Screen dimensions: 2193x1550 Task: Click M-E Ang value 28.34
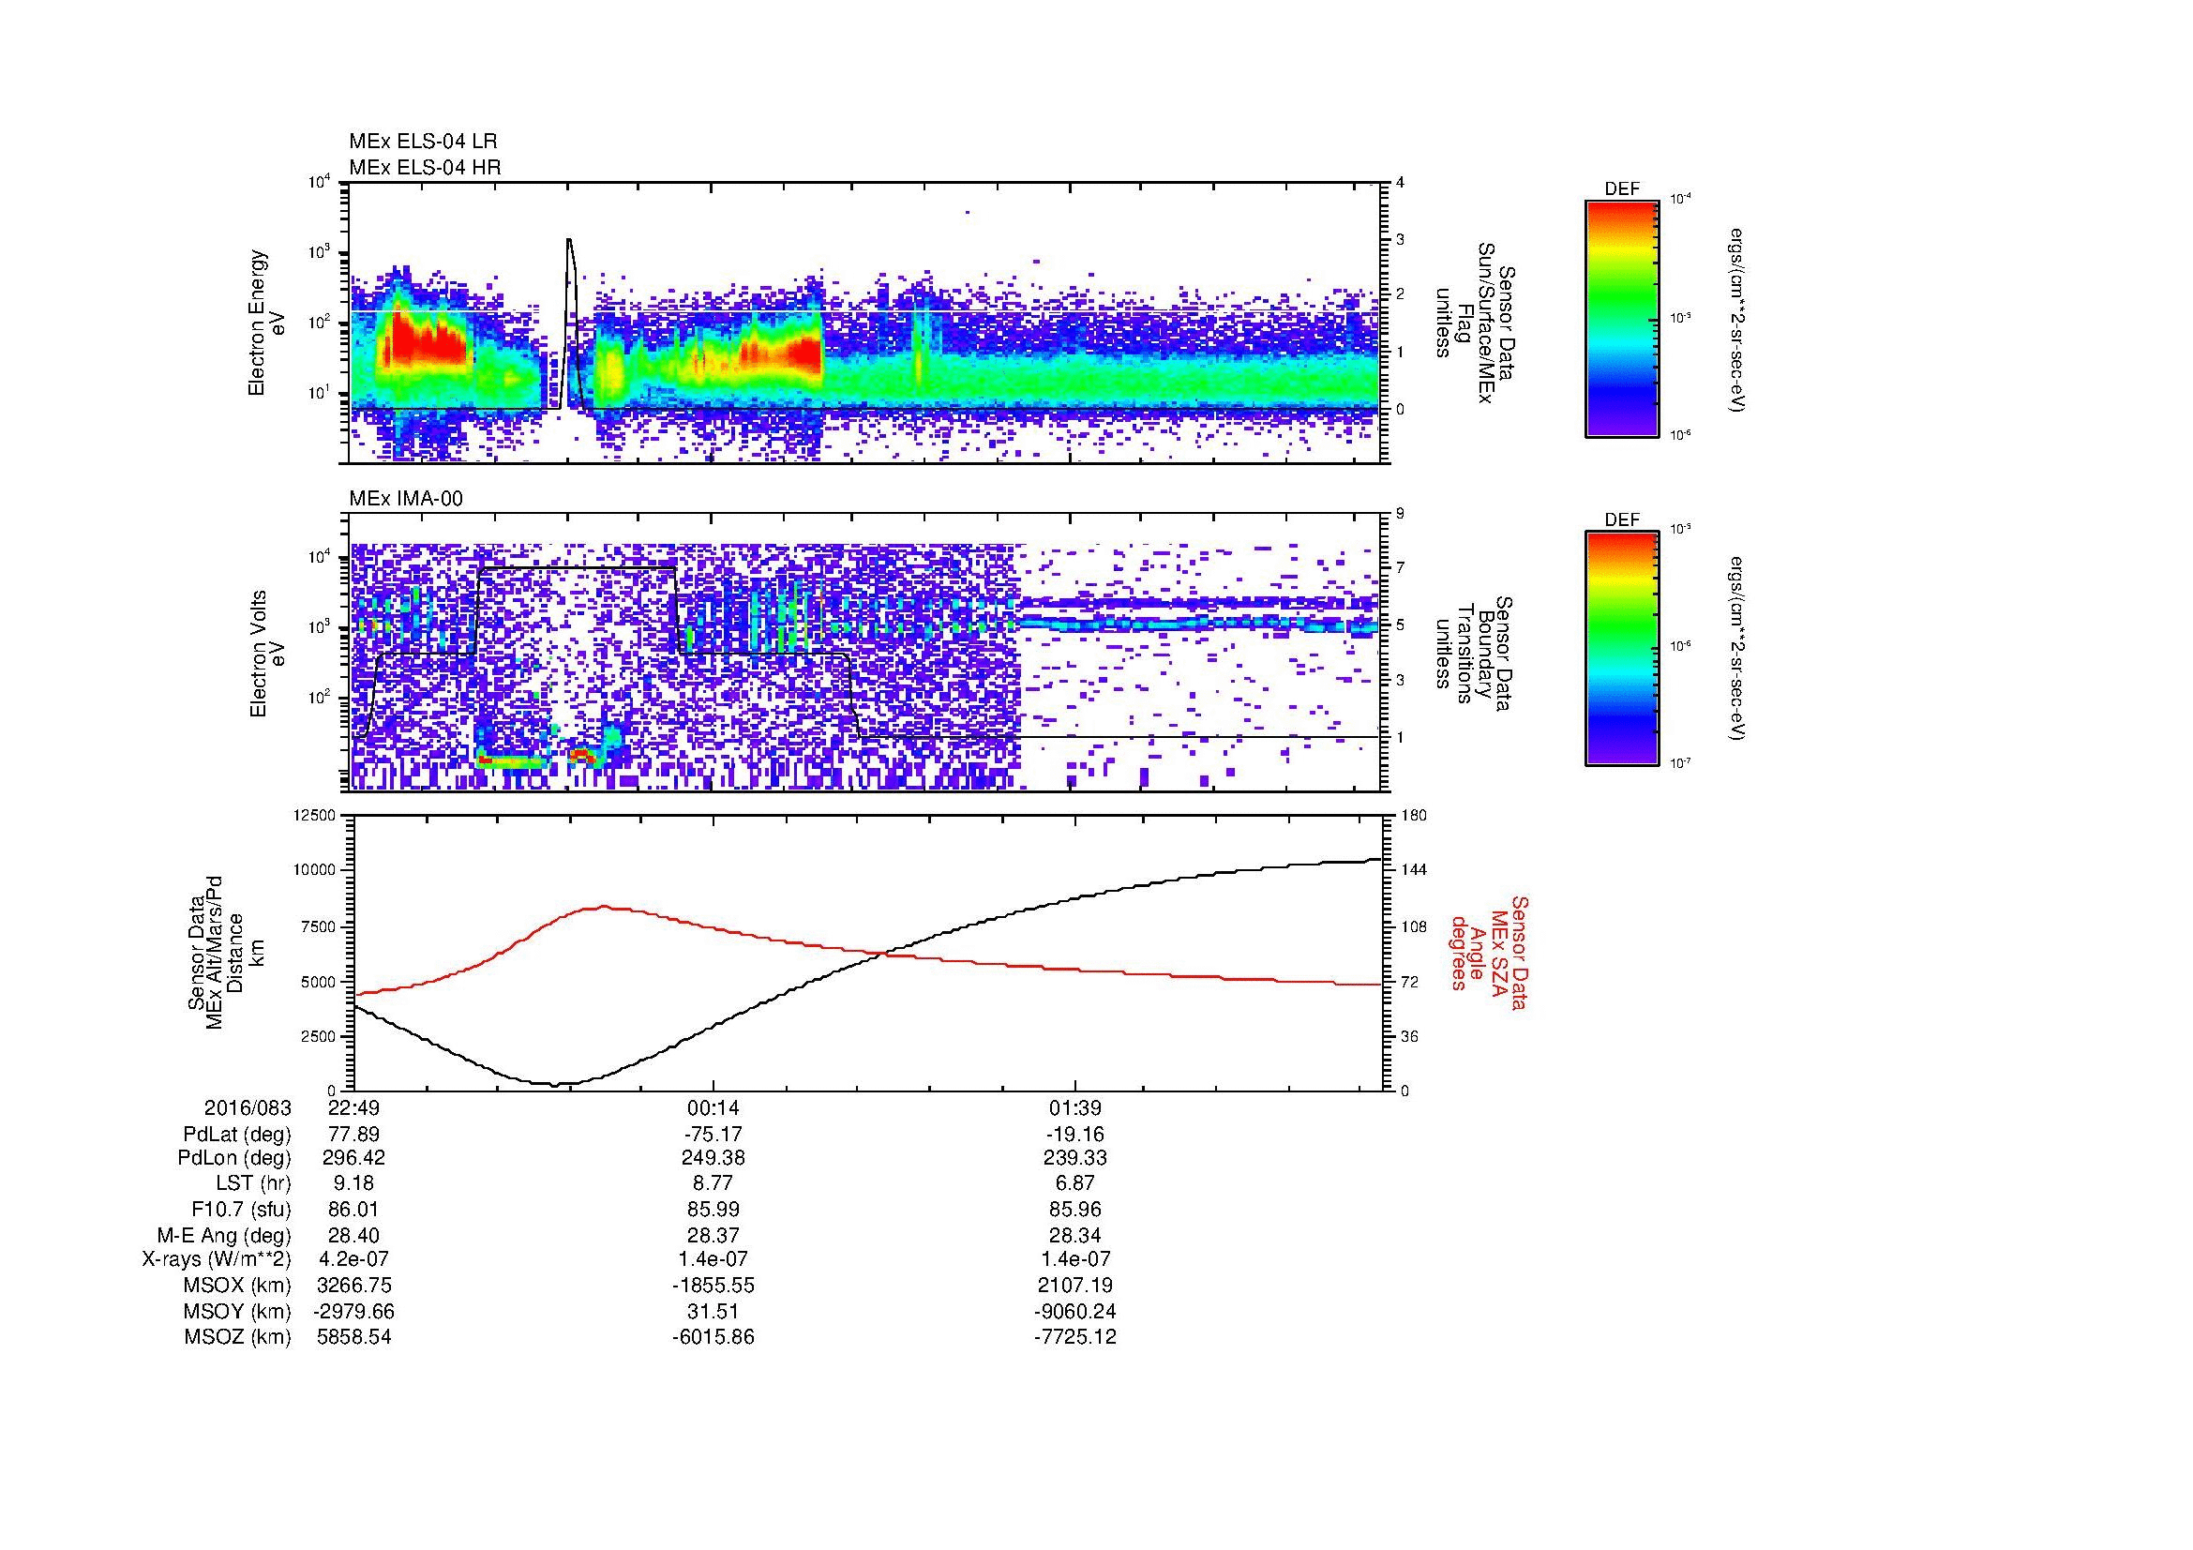coord(1075,1235)
